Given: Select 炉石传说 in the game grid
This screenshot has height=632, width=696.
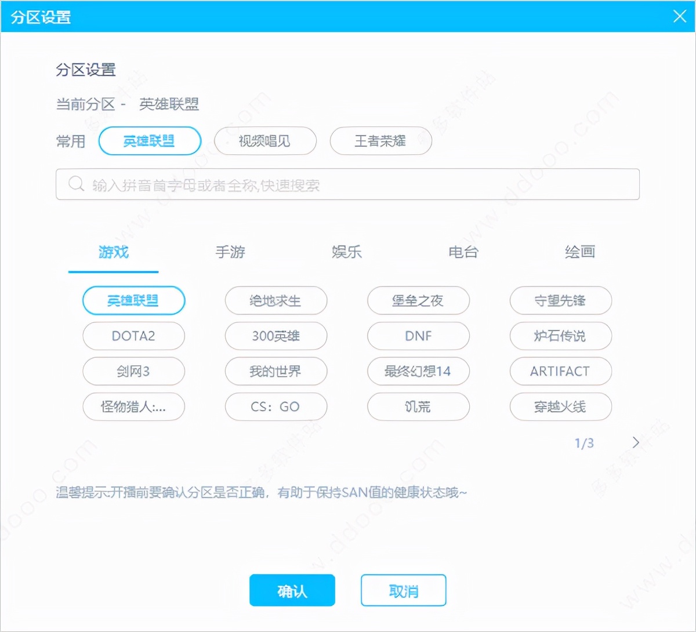Looking at the screenshot, I should tap(560, 336).
